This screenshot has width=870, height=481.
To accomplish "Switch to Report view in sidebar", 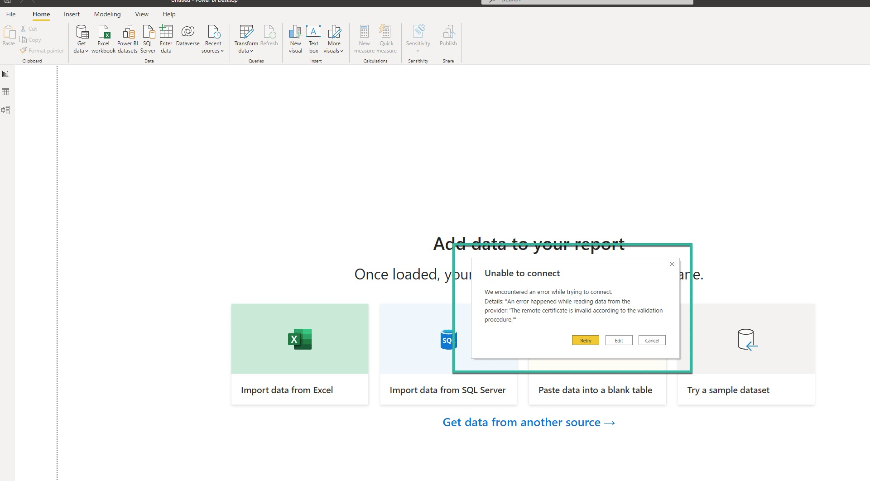I will pyautogui.click(x=6, y=74).
